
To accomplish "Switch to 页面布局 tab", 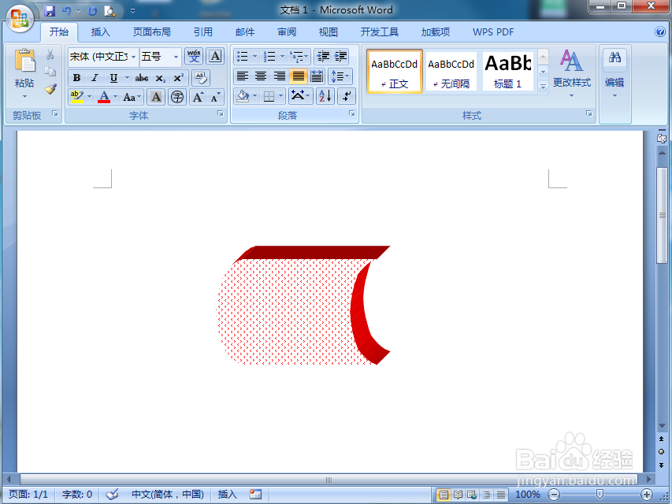I will click(x=152, y=32).
